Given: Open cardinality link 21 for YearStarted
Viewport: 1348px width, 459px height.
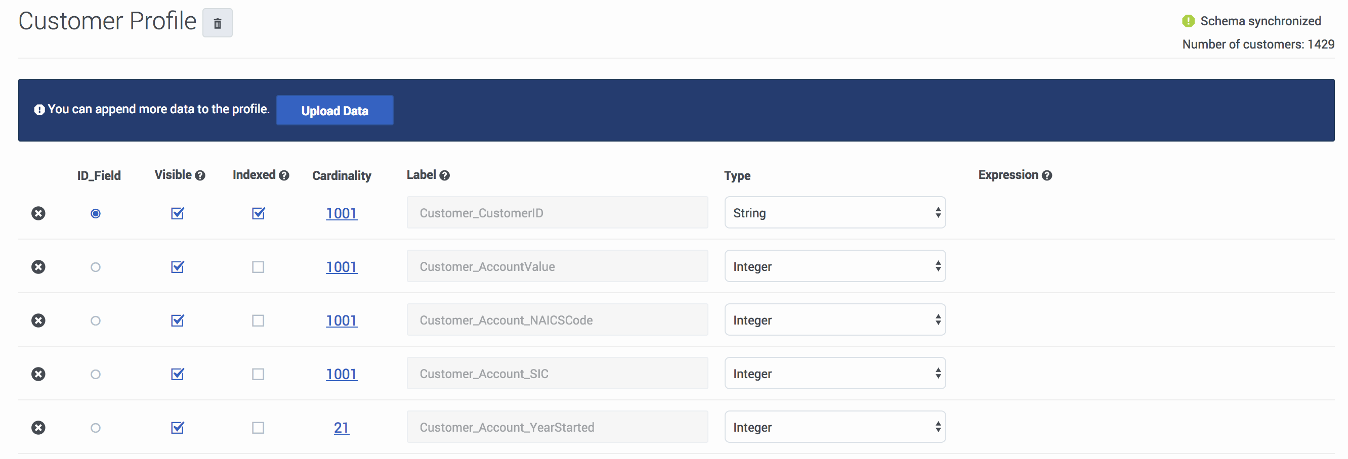Looking at the screenshot, I should [x=341, y=428].
